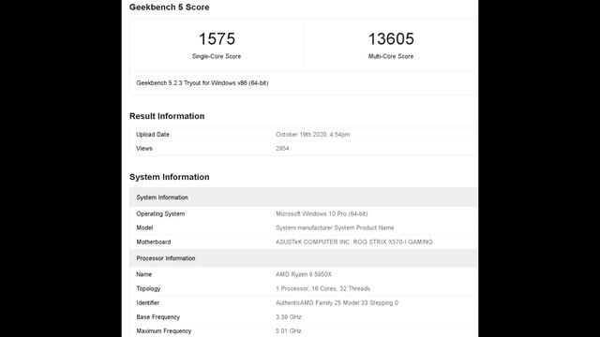Viewport: 600px width, 337px height.
Task: Select ASUSTeK ROG STRIX X570-I GAMING value
Action: pos(354,242)
